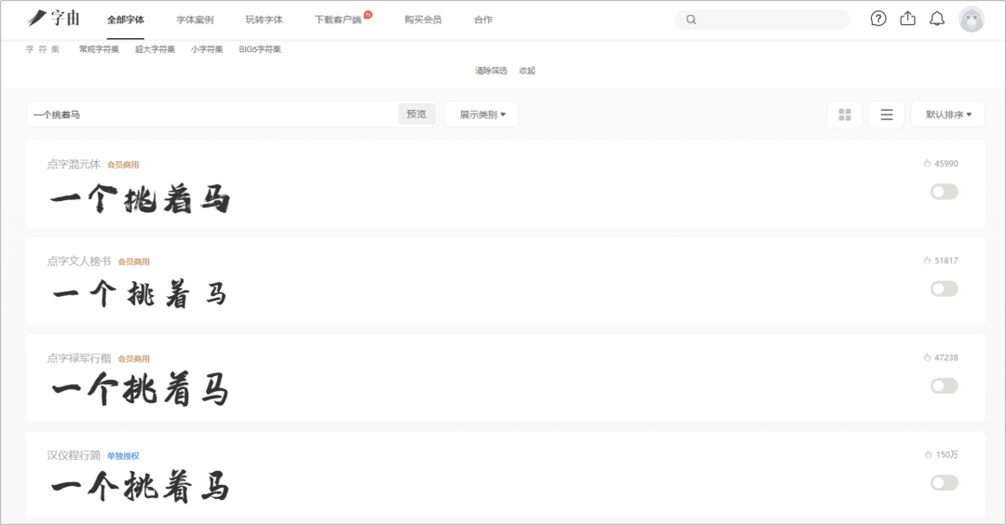Viewport: 1006px width, 525px height.
Task: Click the 会员商用 tag on 点字文人榜书
Action: (x=133, y=262)
